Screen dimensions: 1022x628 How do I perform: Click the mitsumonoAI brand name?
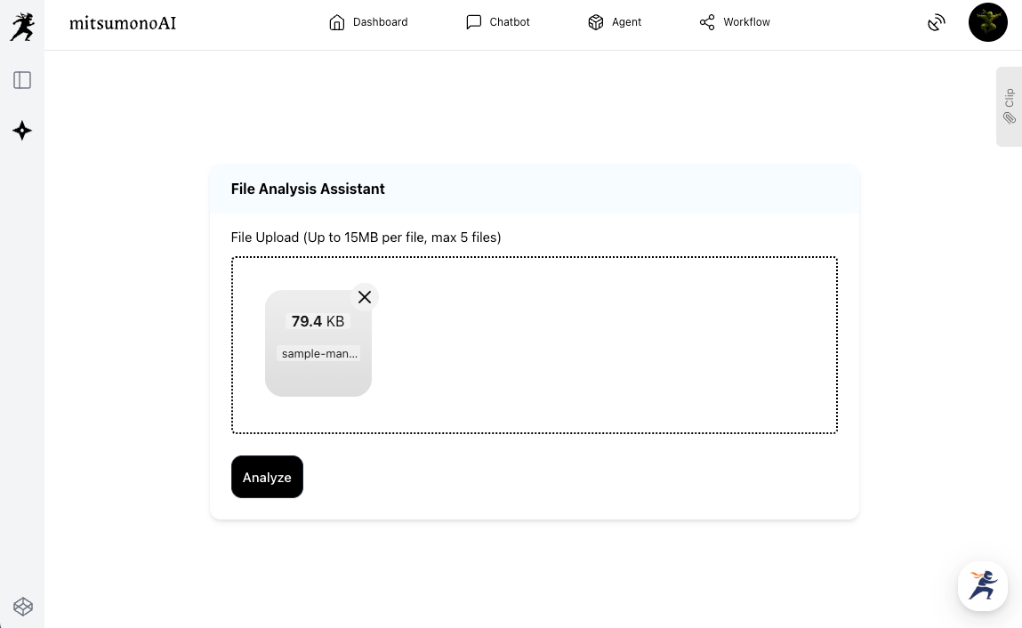(123, 23)
